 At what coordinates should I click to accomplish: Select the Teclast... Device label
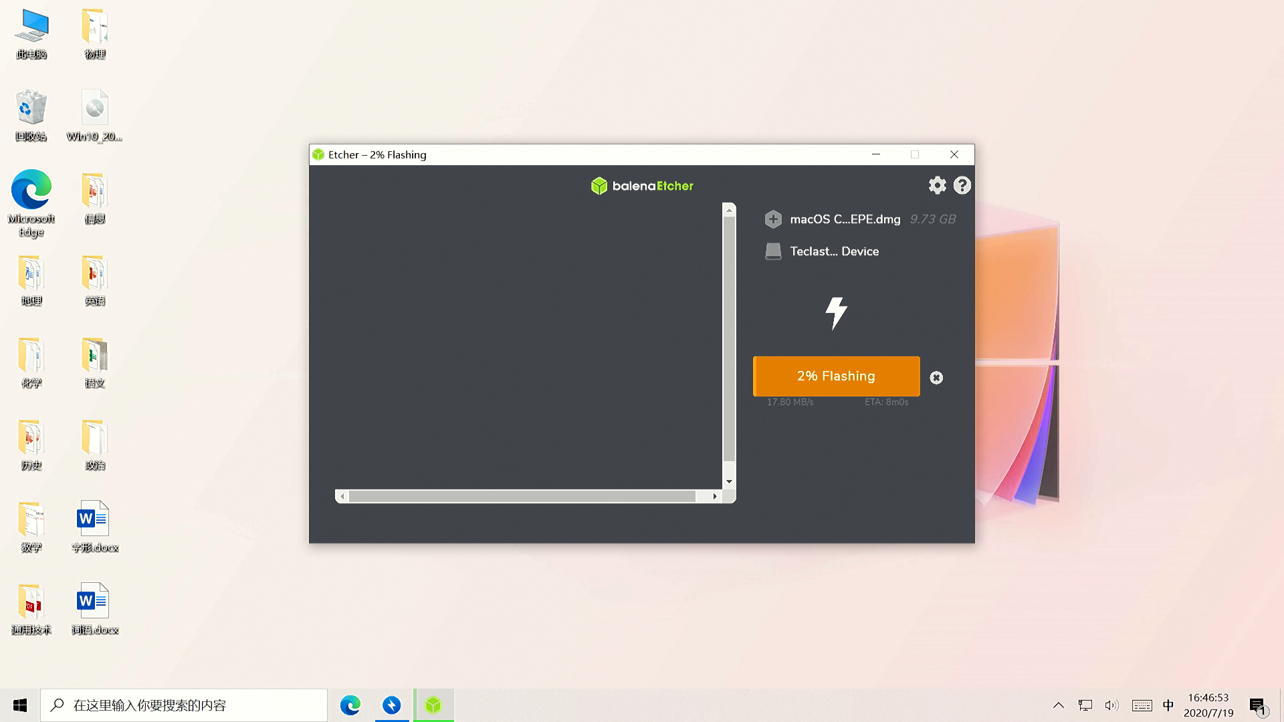click(x=834, y=251)
